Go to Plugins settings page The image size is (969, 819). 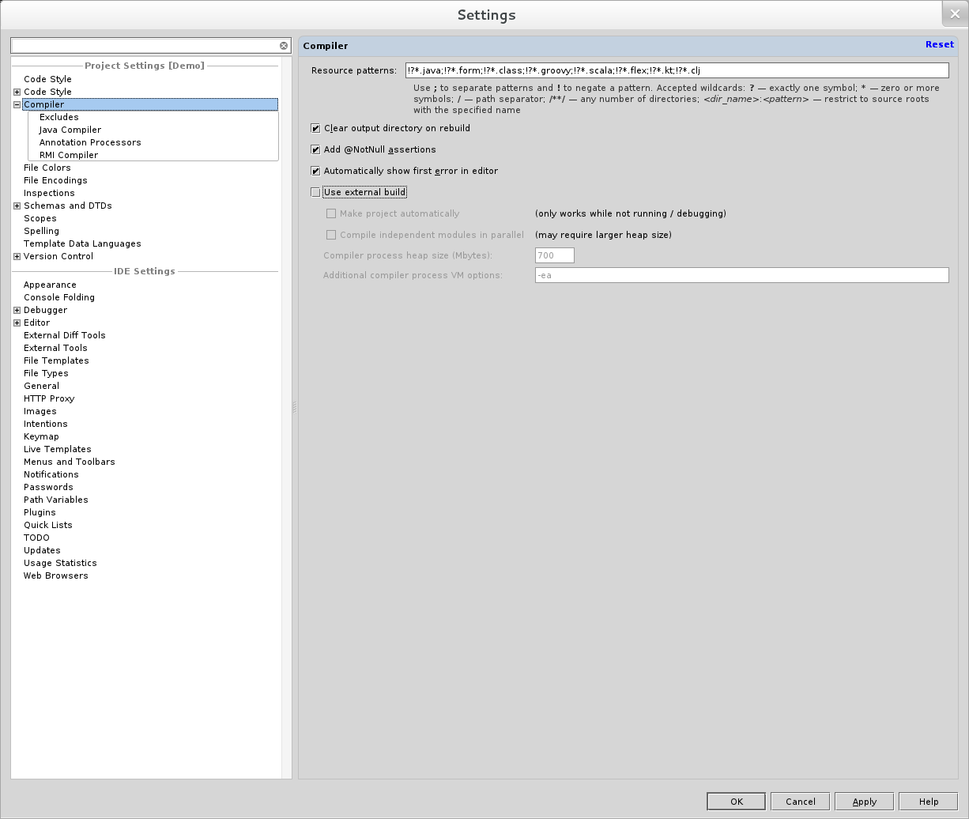[40, 512]
